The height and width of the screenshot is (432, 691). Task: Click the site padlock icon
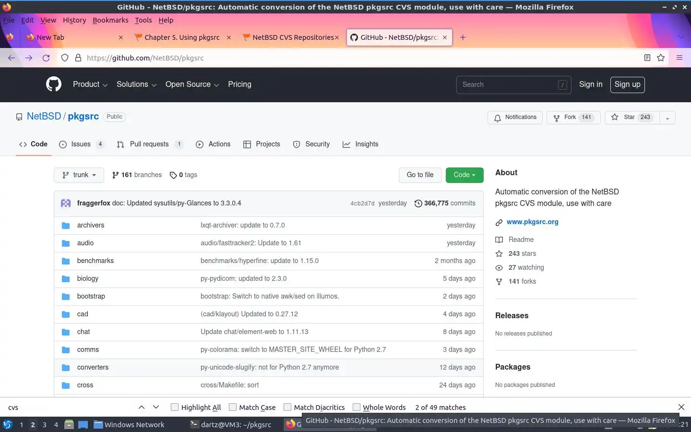pyautogui.click(x=78, y=58)
